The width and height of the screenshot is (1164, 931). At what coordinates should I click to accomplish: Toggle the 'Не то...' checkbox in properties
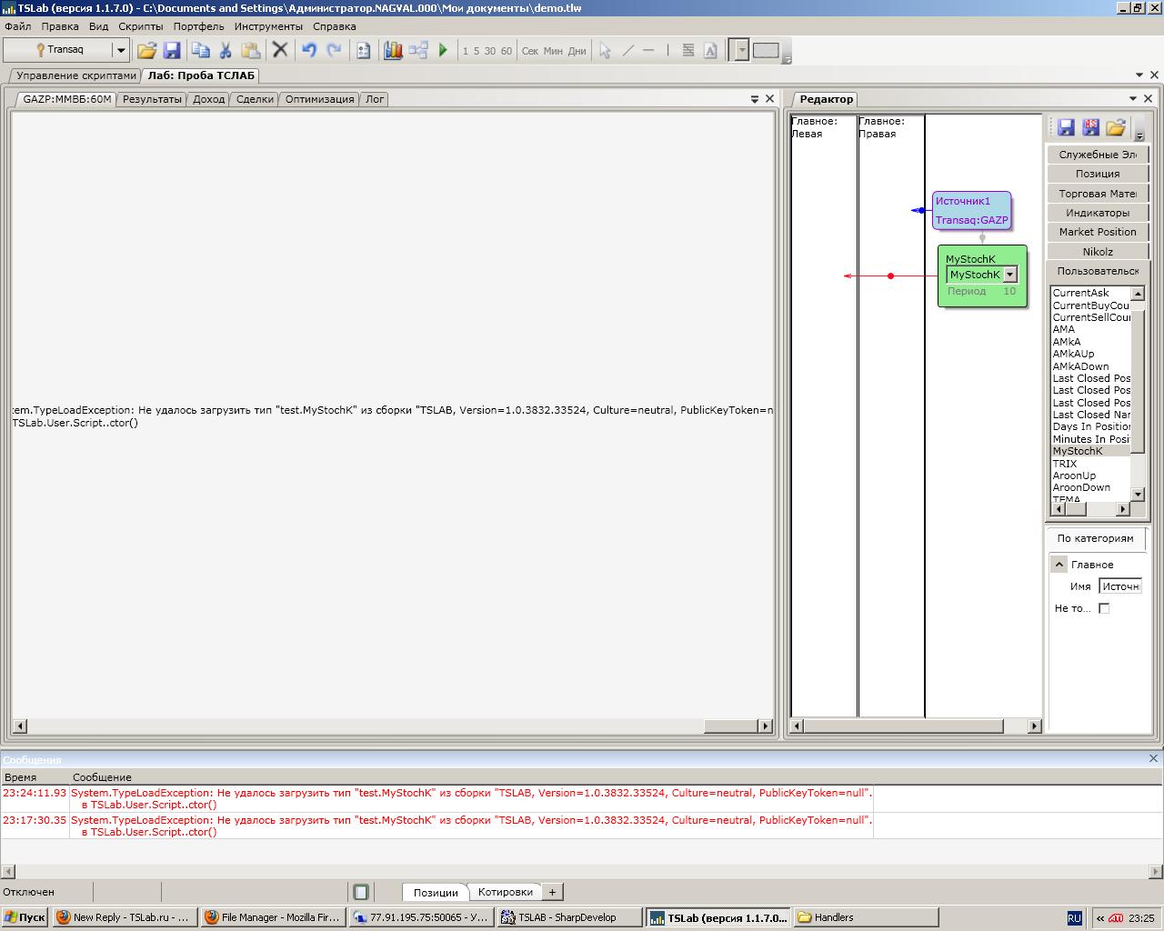1104,608
